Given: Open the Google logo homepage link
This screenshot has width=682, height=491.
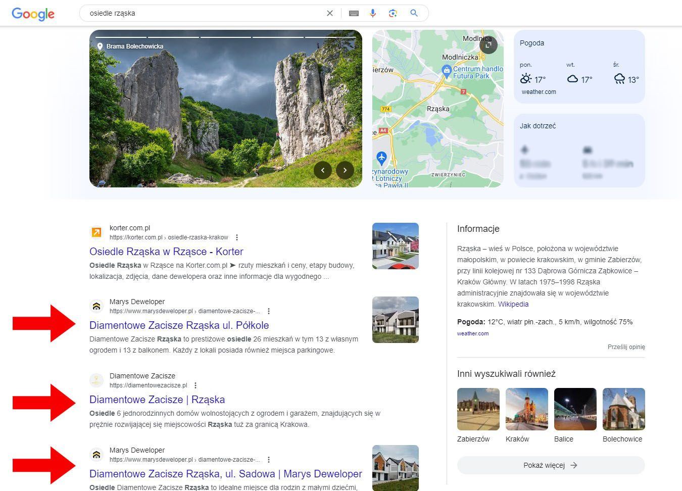Looking at the screenshot, I should pyautogui.click(x=33, y=14).
